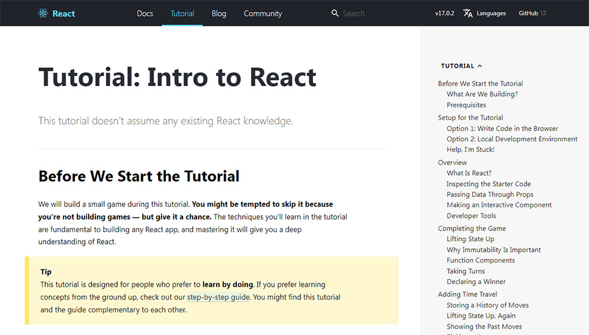Click the Tutorial: Intro to React heading

click(177, 77)
